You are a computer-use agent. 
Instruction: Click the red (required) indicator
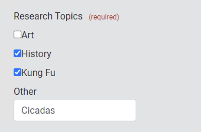click(104, 17)
